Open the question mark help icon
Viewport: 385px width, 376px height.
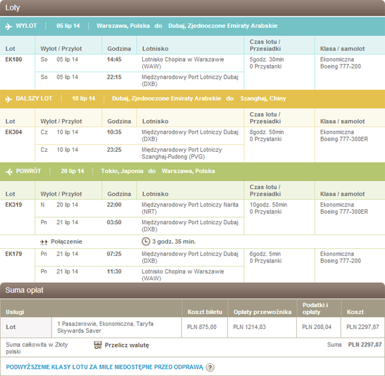[210, 367]
